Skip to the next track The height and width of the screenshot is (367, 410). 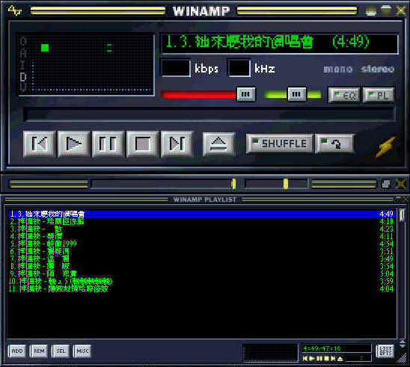(177, 144)
